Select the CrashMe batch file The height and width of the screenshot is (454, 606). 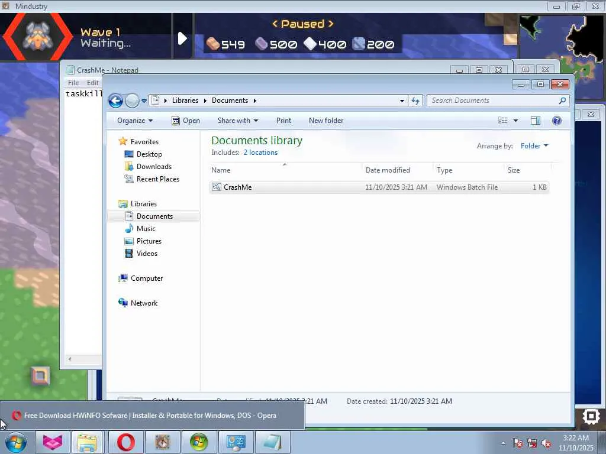379,187
